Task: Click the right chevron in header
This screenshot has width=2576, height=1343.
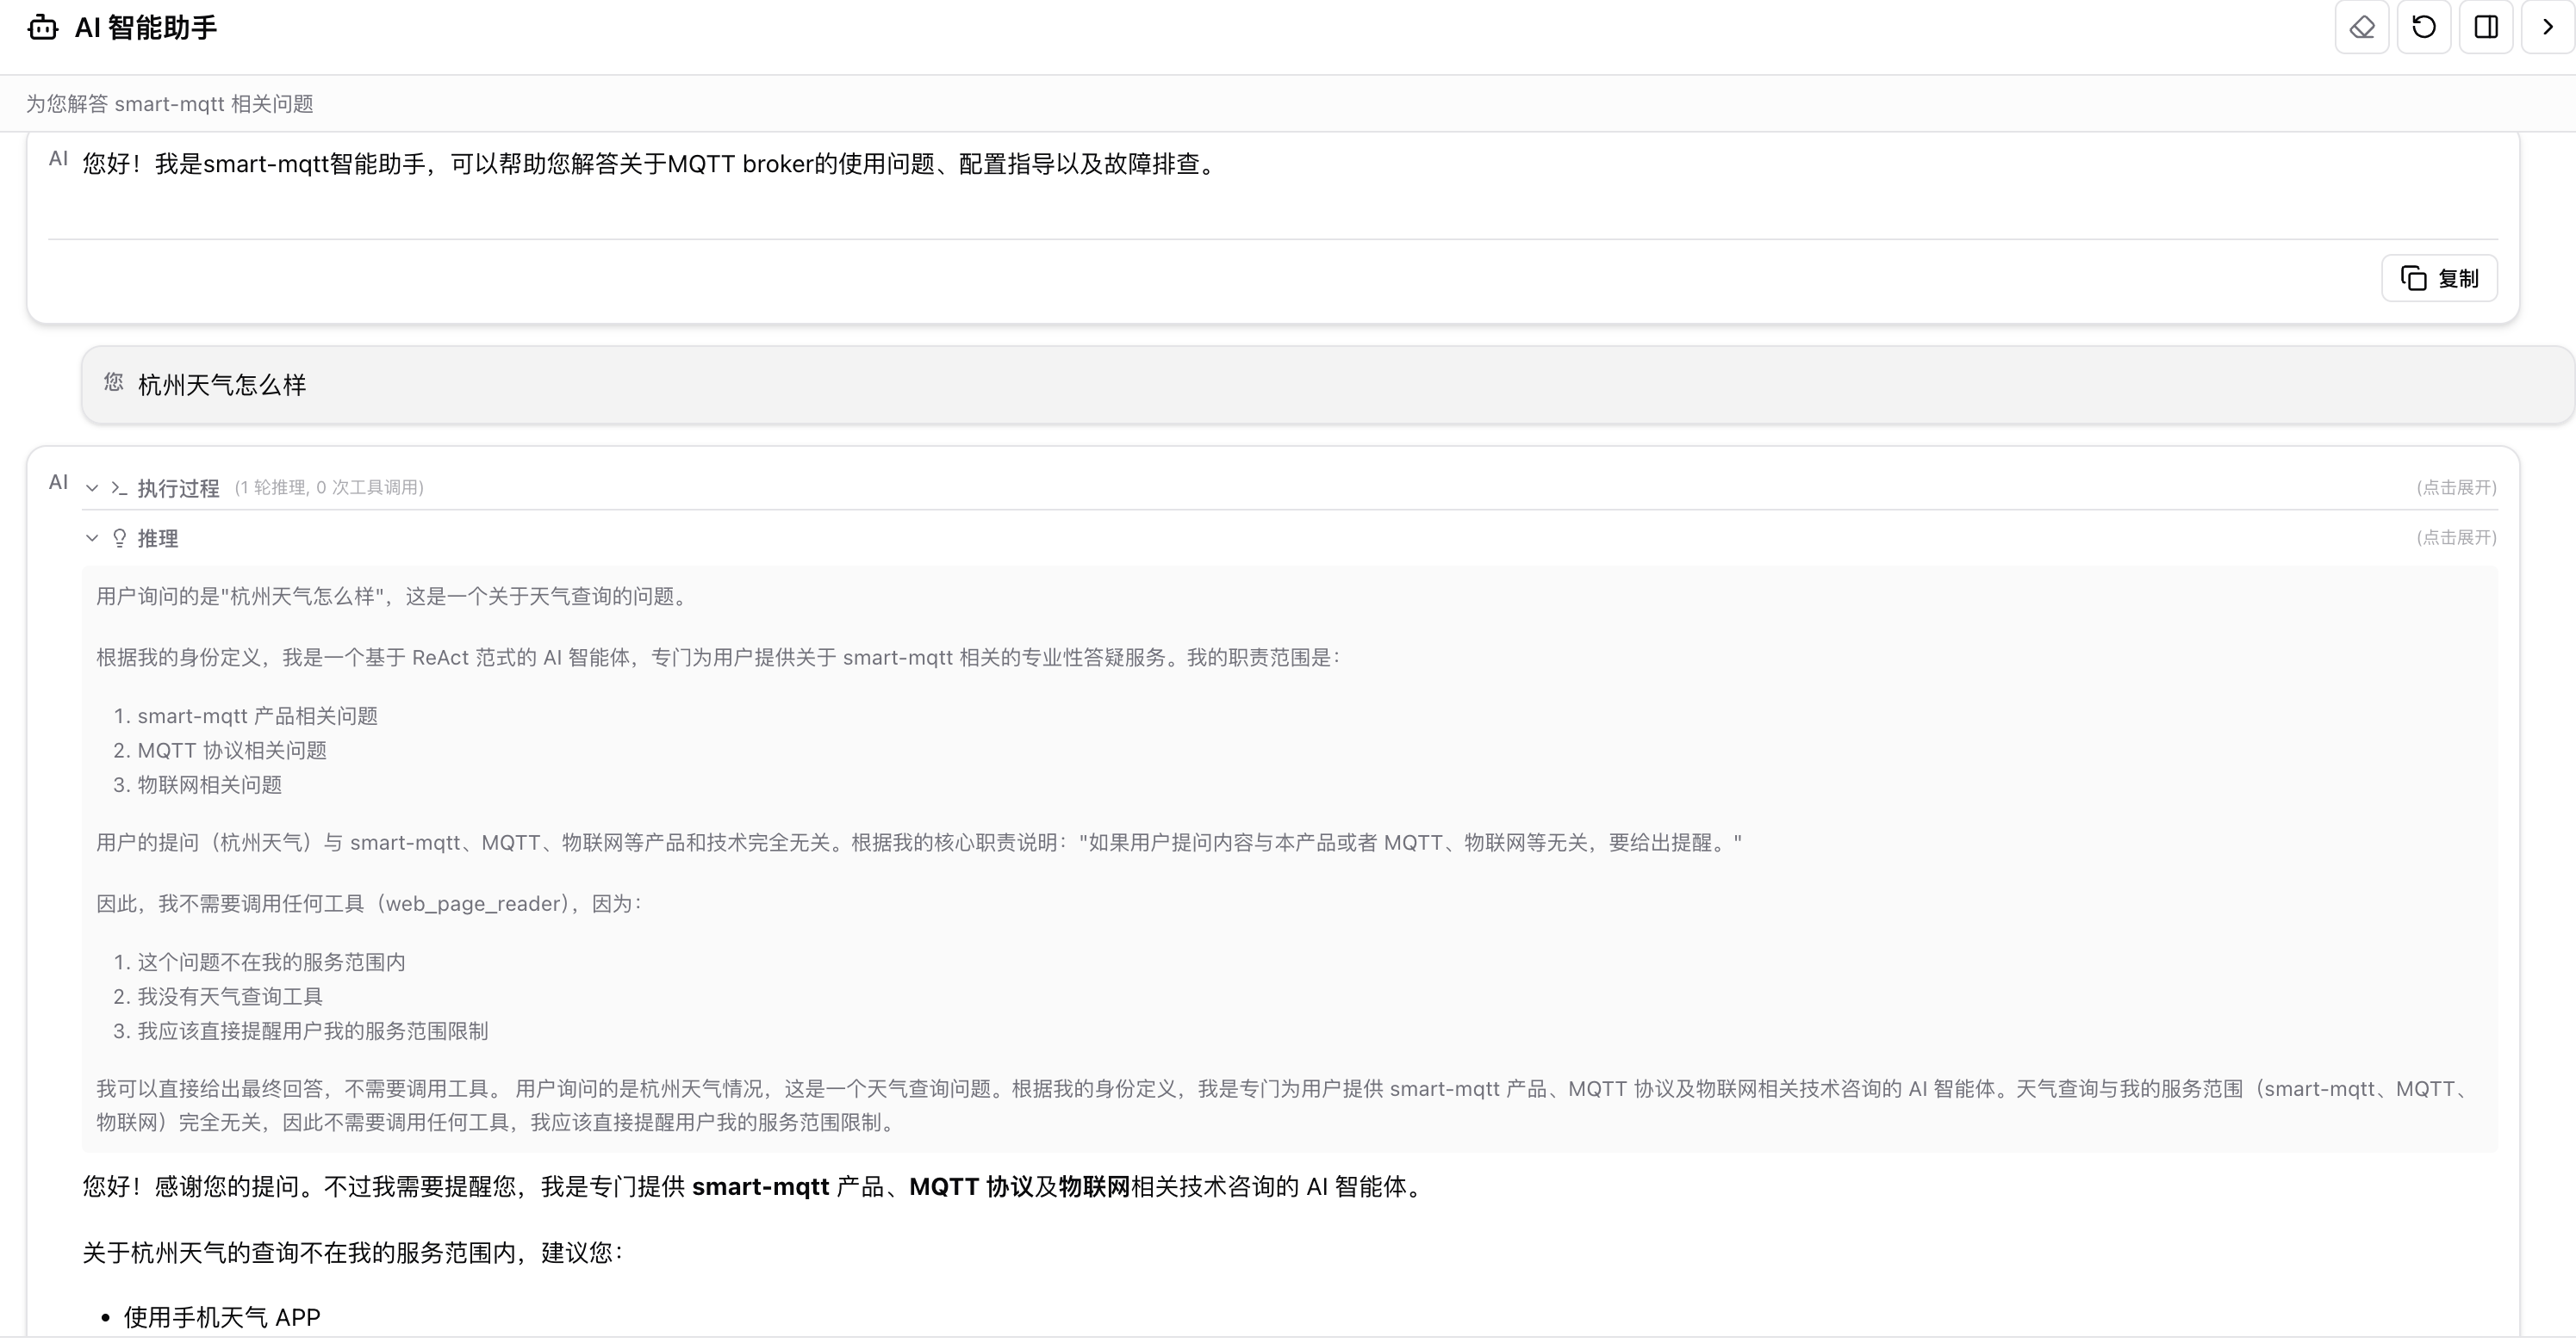Action: click(2547, 27)
